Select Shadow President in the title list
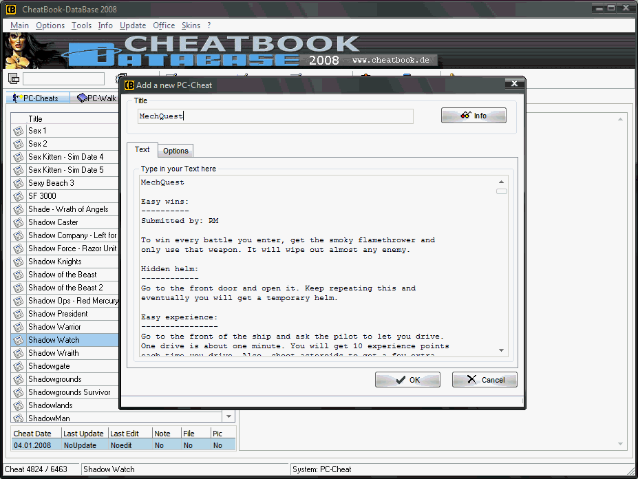 (x=58, y=314)
